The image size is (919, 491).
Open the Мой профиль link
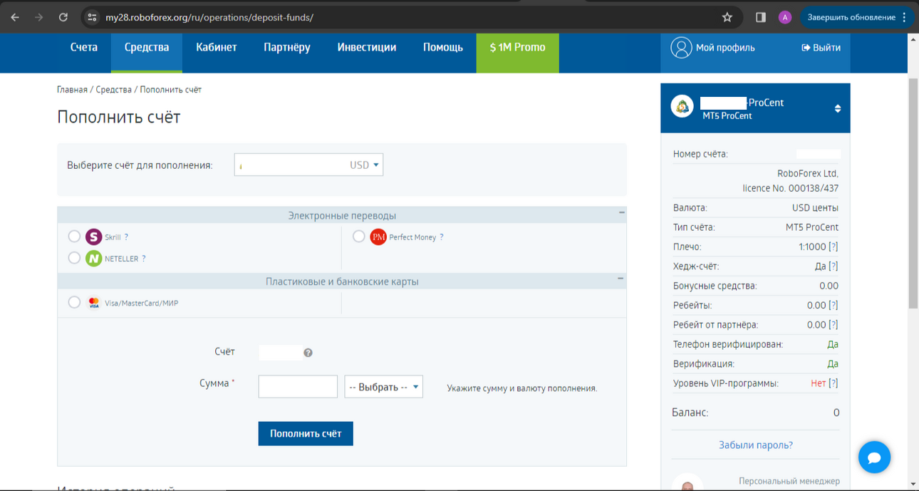[725, 48]
